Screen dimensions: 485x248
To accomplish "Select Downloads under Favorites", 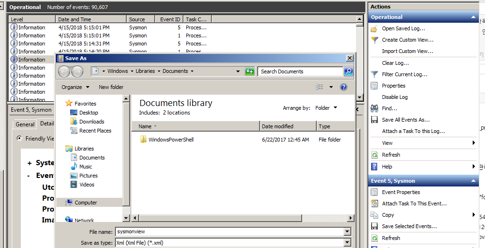I will point(92,122).
